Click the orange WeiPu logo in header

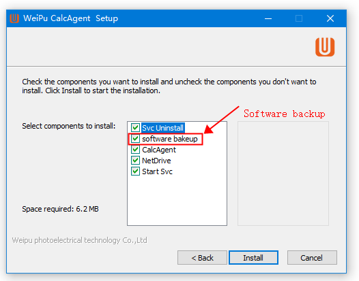[x=325, y=47]
